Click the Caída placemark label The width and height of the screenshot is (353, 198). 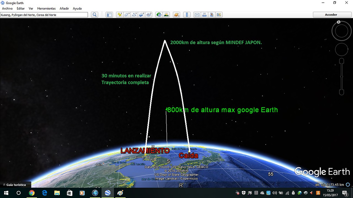tap(188, 156)
